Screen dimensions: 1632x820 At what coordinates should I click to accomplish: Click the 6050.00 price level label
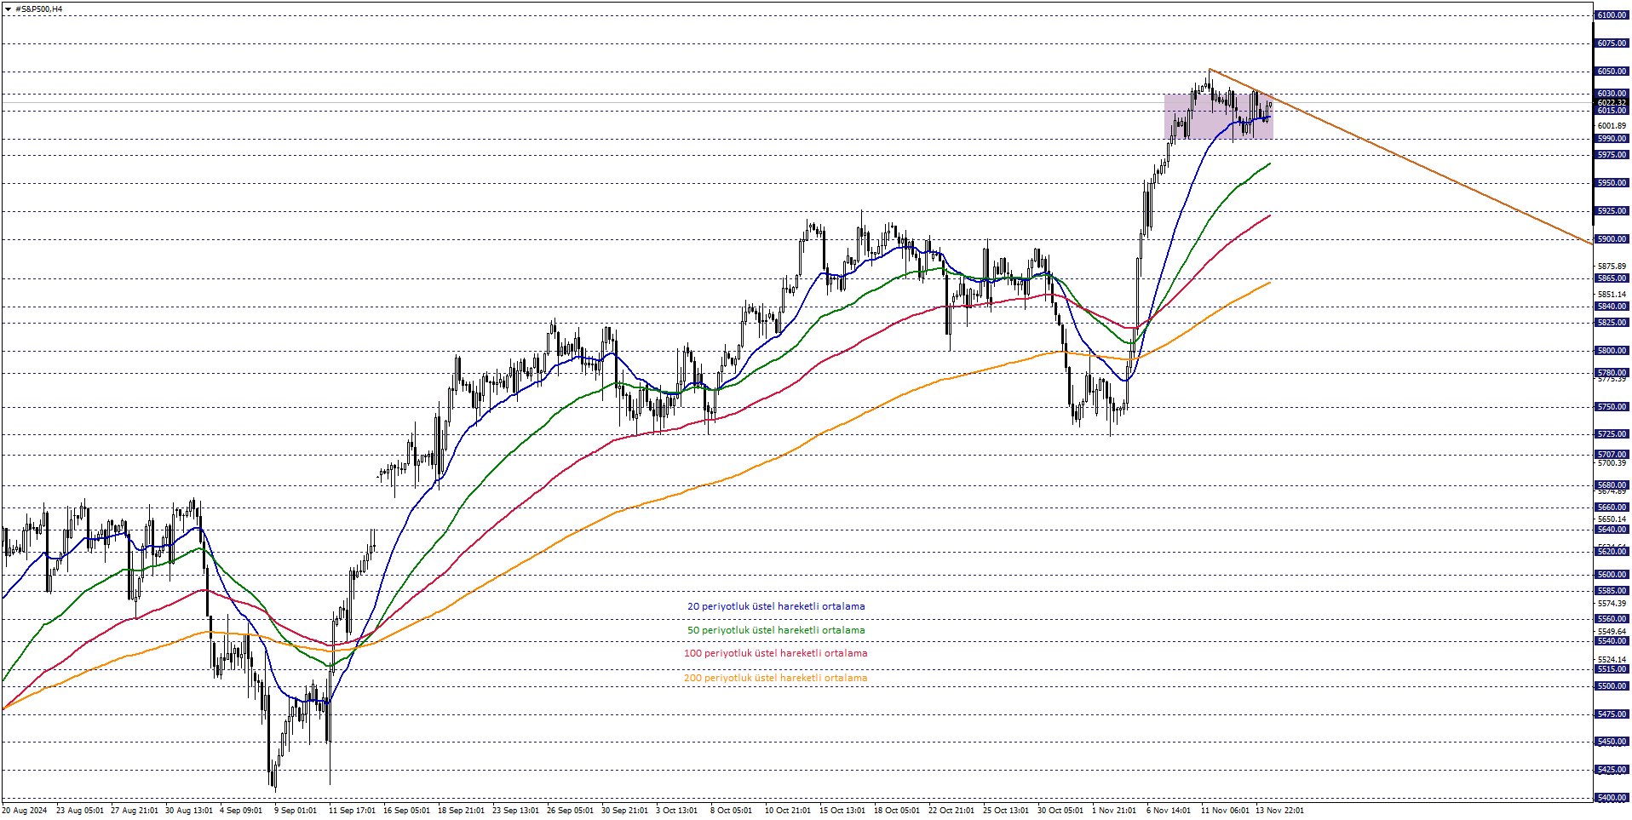pos(1612,72)
